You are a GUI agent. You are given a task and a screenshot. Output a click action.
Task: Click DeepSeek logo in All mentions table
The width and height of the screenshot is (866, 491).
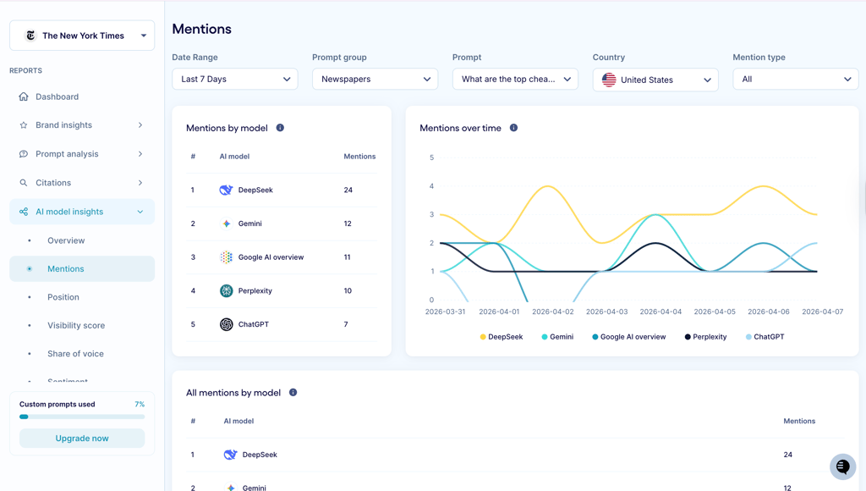(x=230, y=455)
